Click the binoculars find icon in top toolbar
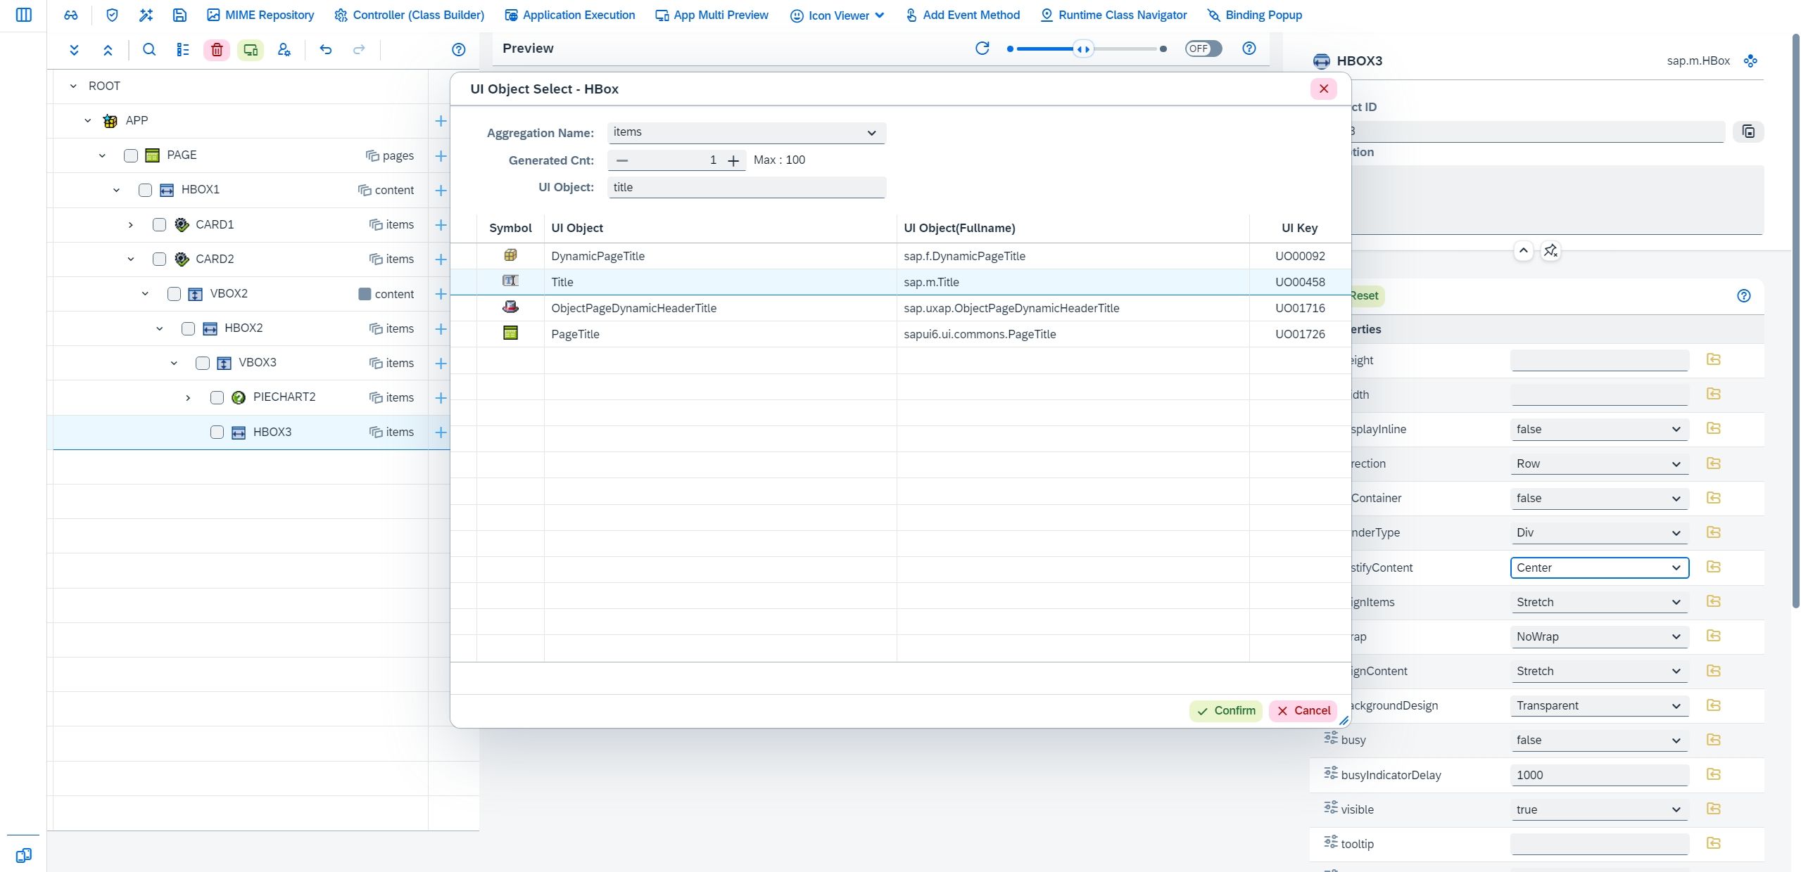Image resolution: width=1801 pixels, height=872 pixels. tap(71, 15)
